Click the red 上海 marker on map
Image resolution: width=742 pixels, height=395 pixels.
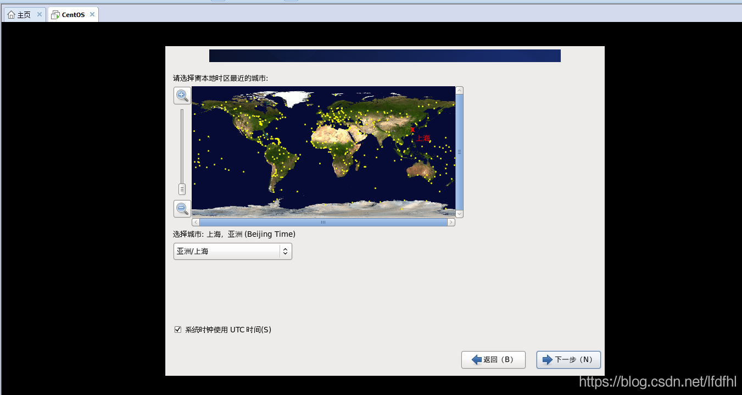pos(413,130)
